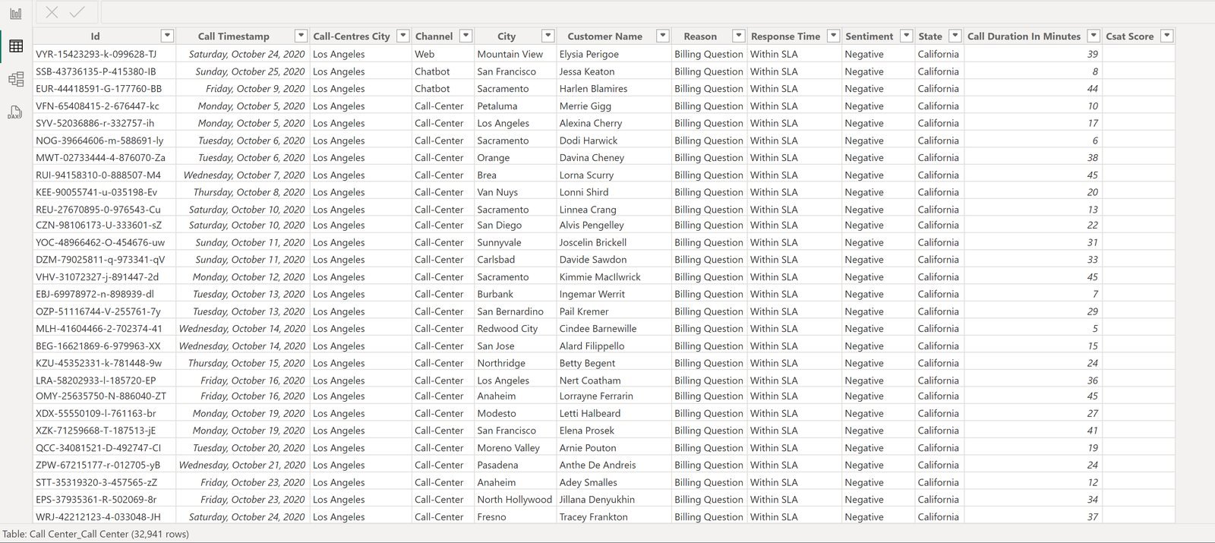The width and height of the screenshot is (1215, 543).
Task: Open the Call-Centres City filter dropdown
Action: 402,36
